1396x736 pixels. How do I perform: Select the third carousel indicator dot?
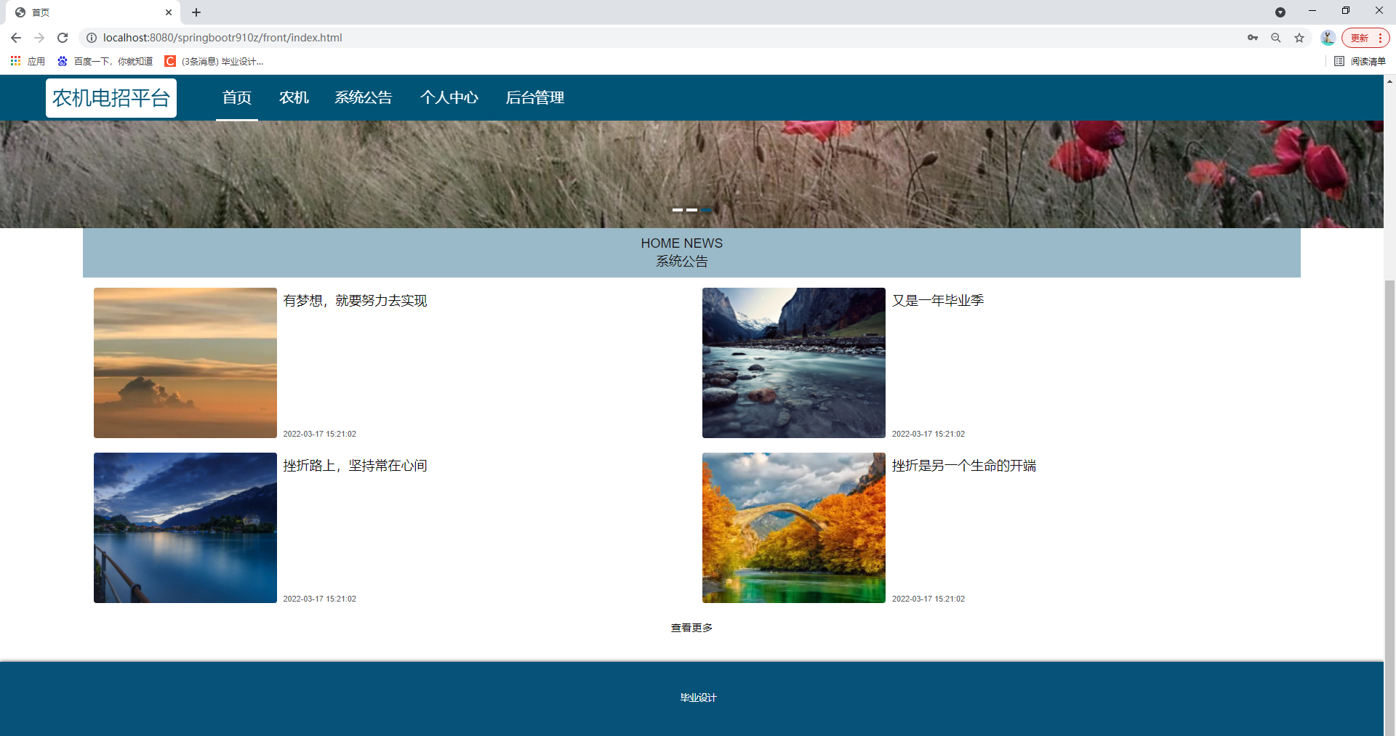(x=706, y=210)
